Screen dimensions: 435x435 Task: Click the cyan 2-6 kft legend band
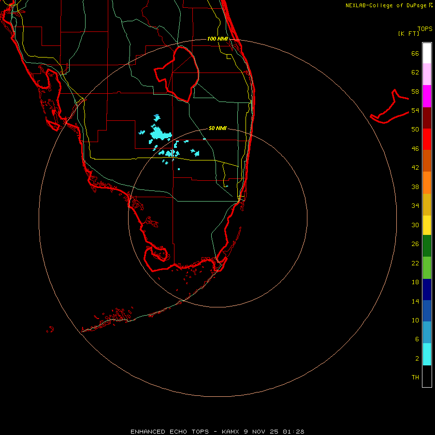(x=427, y=354)
